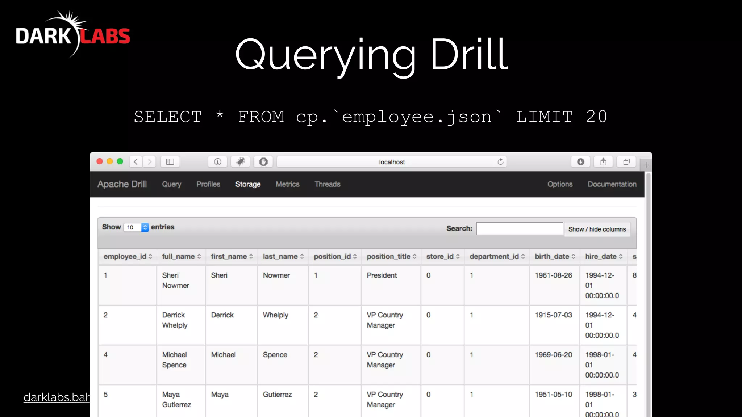Click first name 'Derrick' cell
The height and width of the screenshot is (417, 742).
[x=232, y=325]
